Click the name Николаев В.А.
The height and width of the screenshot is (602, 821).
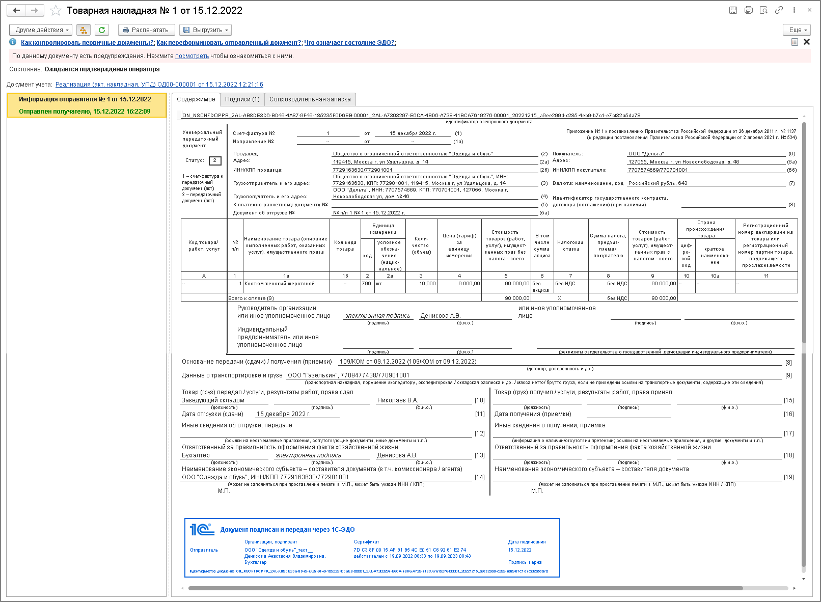(397, 400)
